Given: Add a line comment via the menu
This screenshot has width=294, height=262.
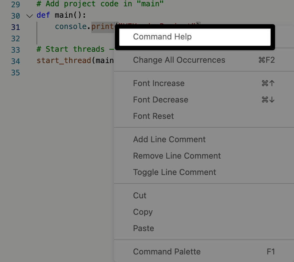Looking at the screenshot, I should coord(169,139).
